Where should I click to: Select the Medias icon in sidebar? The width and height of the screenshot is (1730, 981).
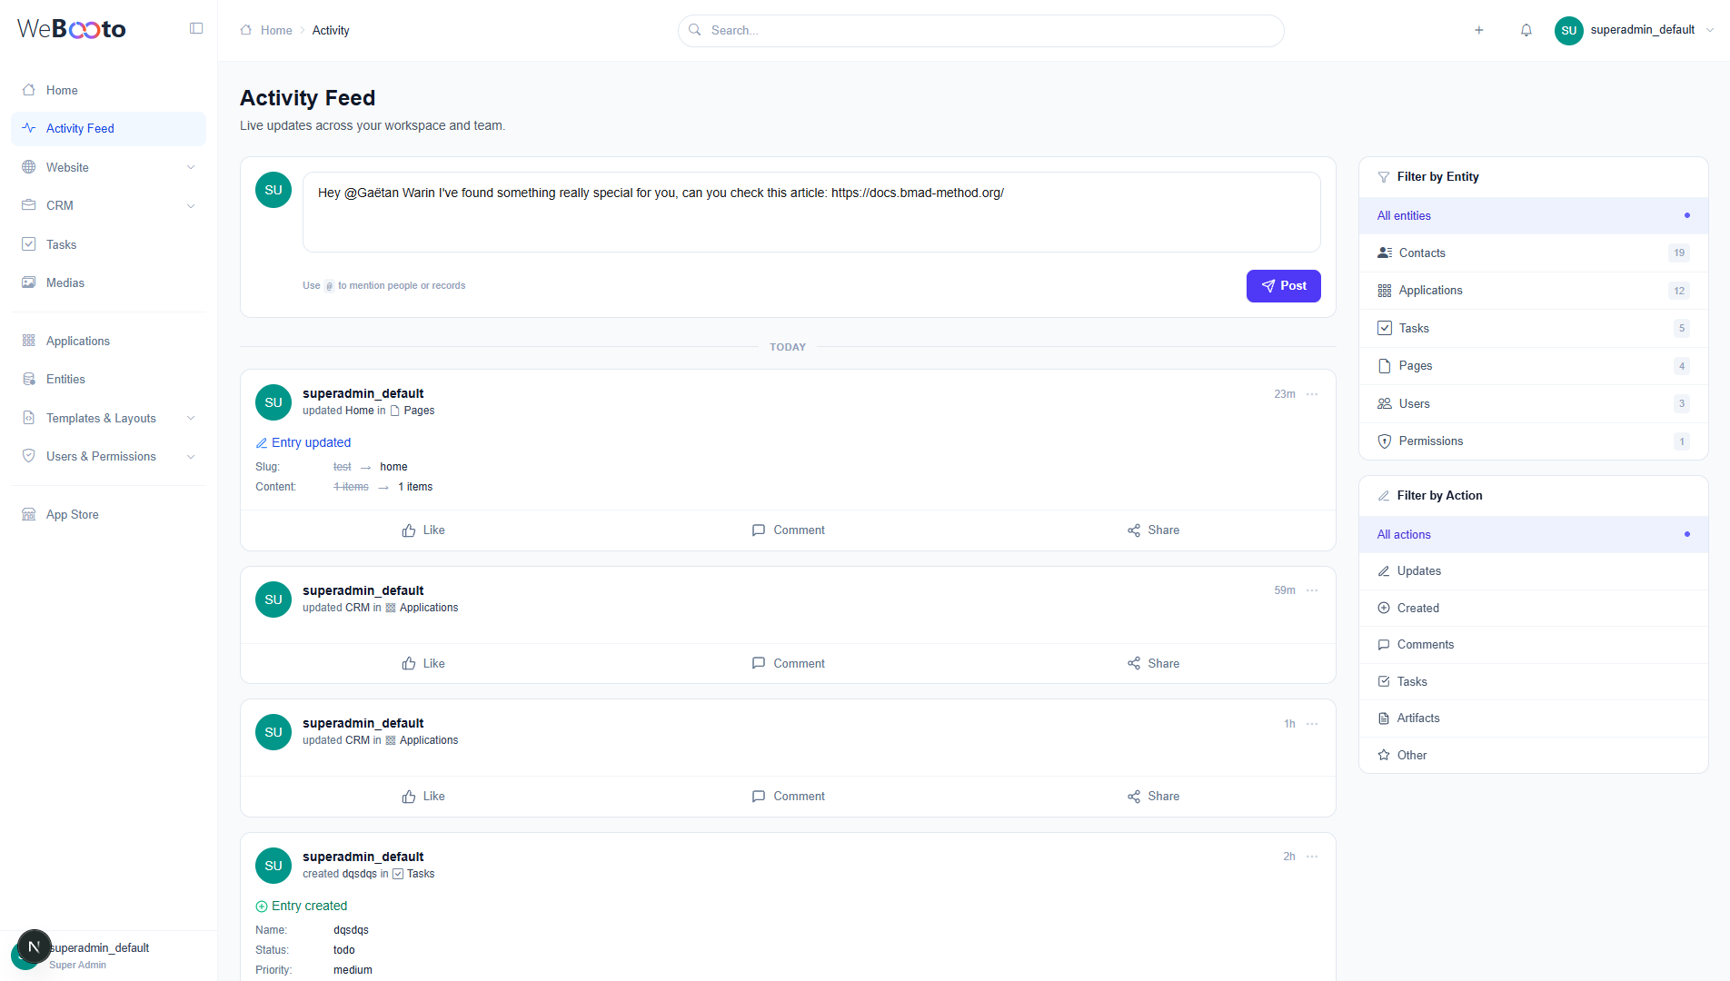pyautogui.click(x=28, y=282)
